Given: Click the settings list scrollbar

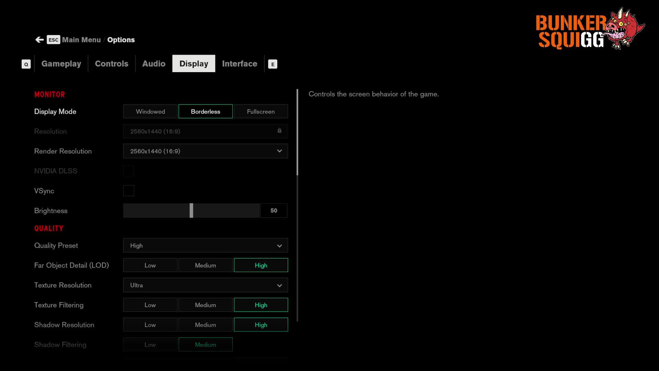Looking at the screenshot, I should (297, 132).
